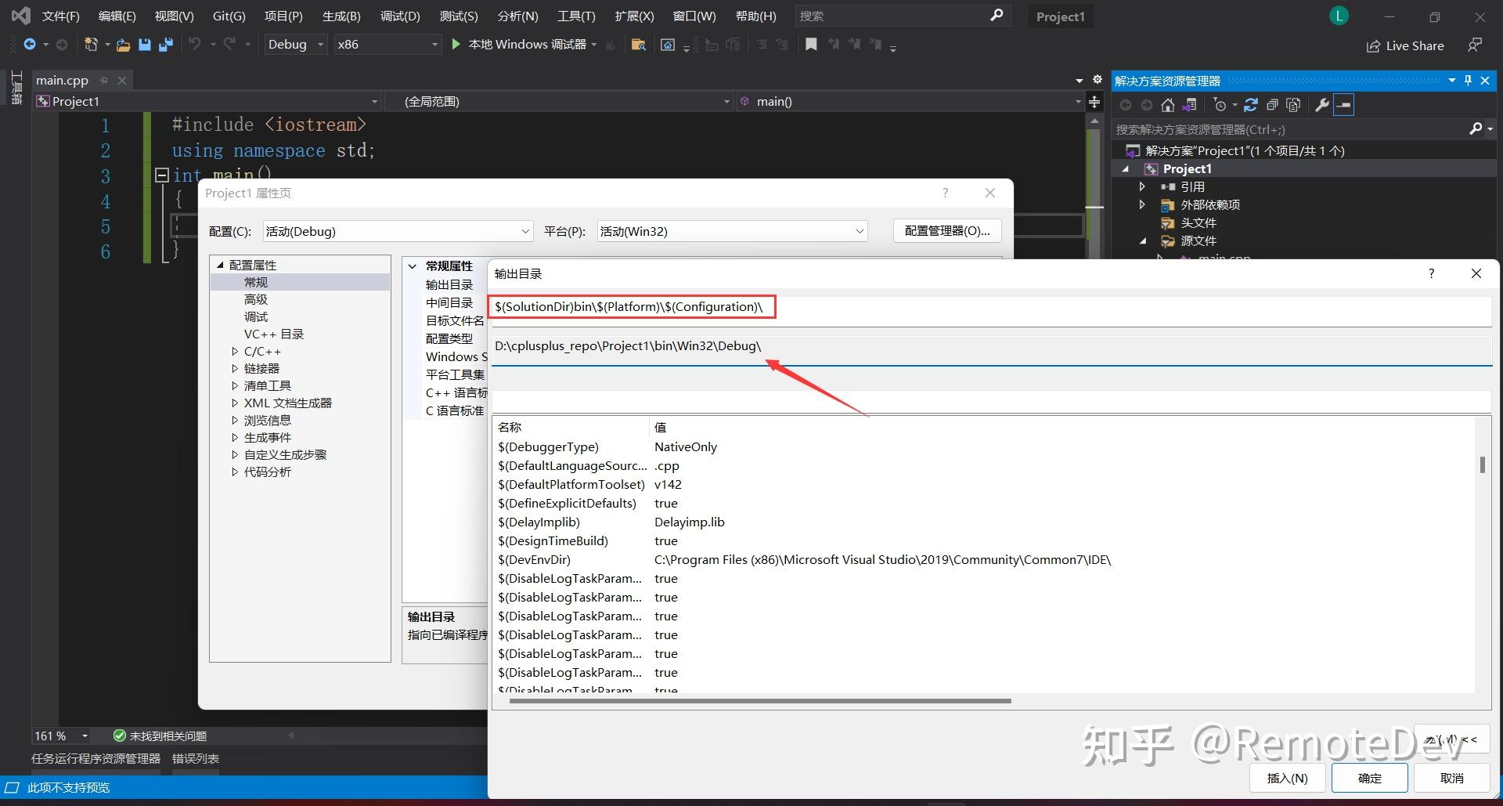Toggle pin on Solution Explorer panel

pyautogui.click(x=1467, y=80)
